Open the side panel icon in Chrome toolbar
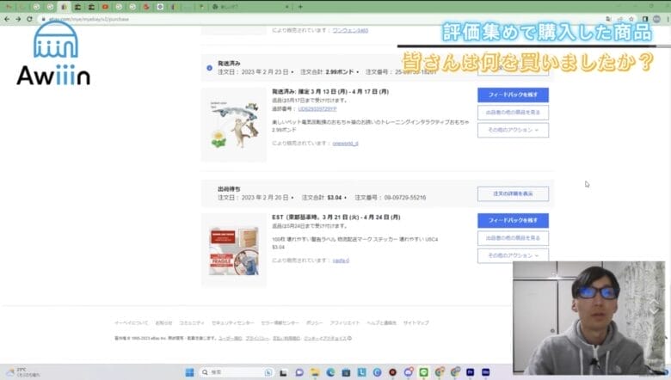Image resolution: width=671 pixels, height=380 pixels. tap(645, 19)
